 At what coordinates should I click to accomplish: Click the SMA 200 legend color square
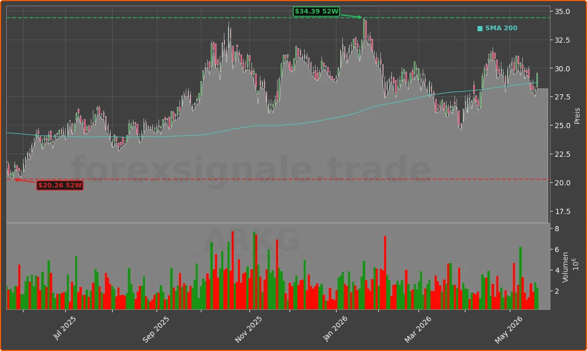(480, 29)
